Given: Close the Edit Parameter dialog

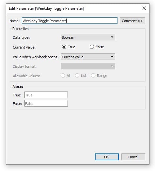Looking at the screenshot, I should [x=144, y=8].
